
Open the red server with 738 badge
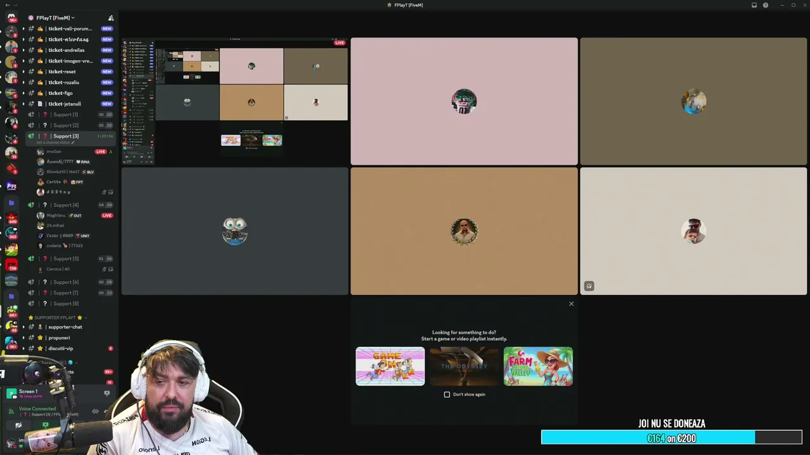point(11,265)
